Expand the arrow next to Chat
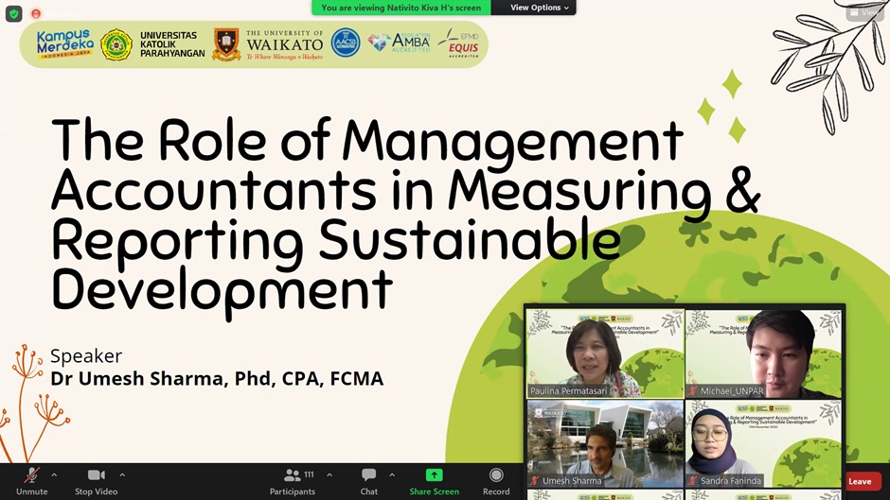This screenshot has width=890, height=500. click(x=392, y=474)
